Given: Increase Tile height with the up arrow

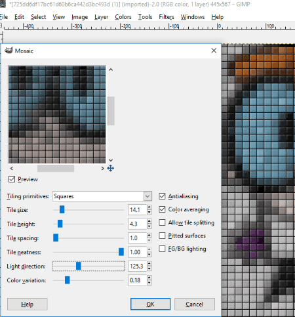Looking at the screenshot, I should click(149, 221).
